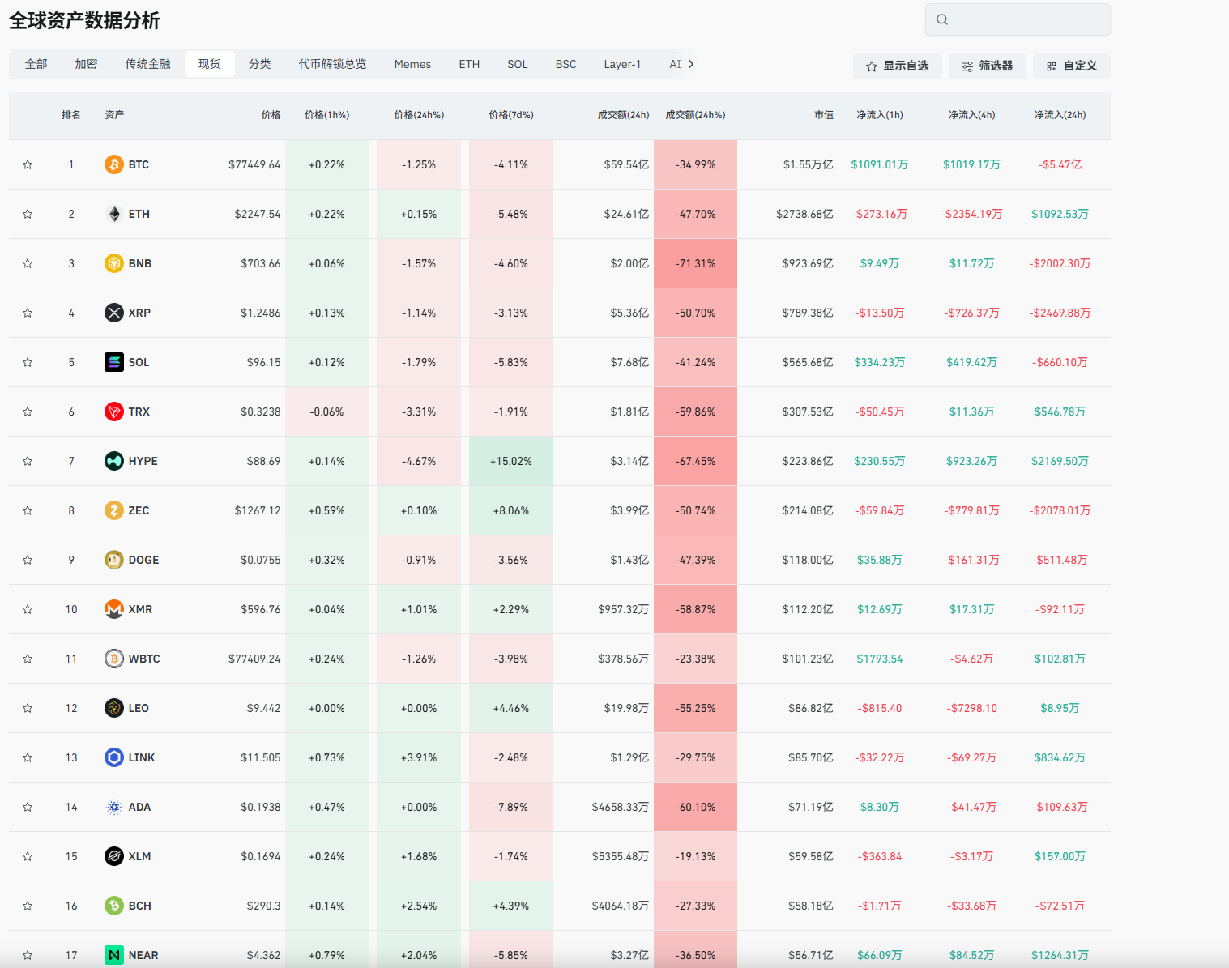Click the XRP coin icon
This screenshot has width=1229, height=968.
point(114,313)
